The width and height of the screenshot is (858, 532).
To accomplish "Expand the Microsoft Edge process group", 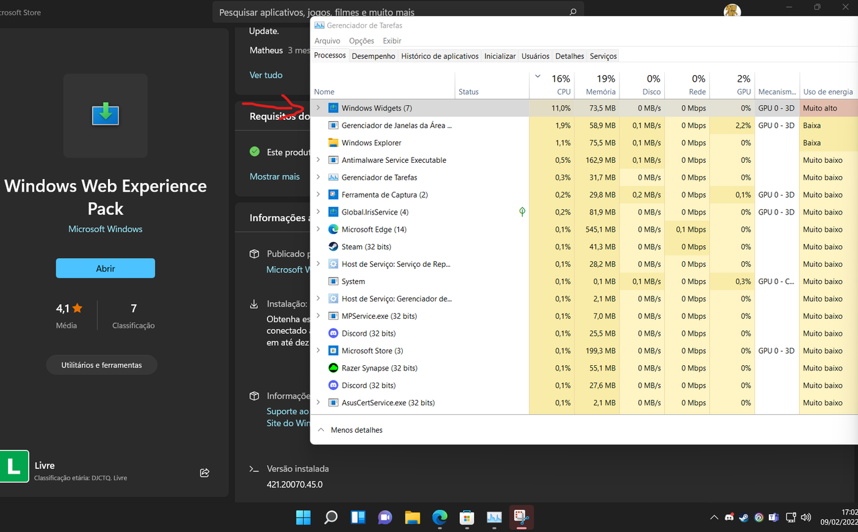I will coord(318,229).
